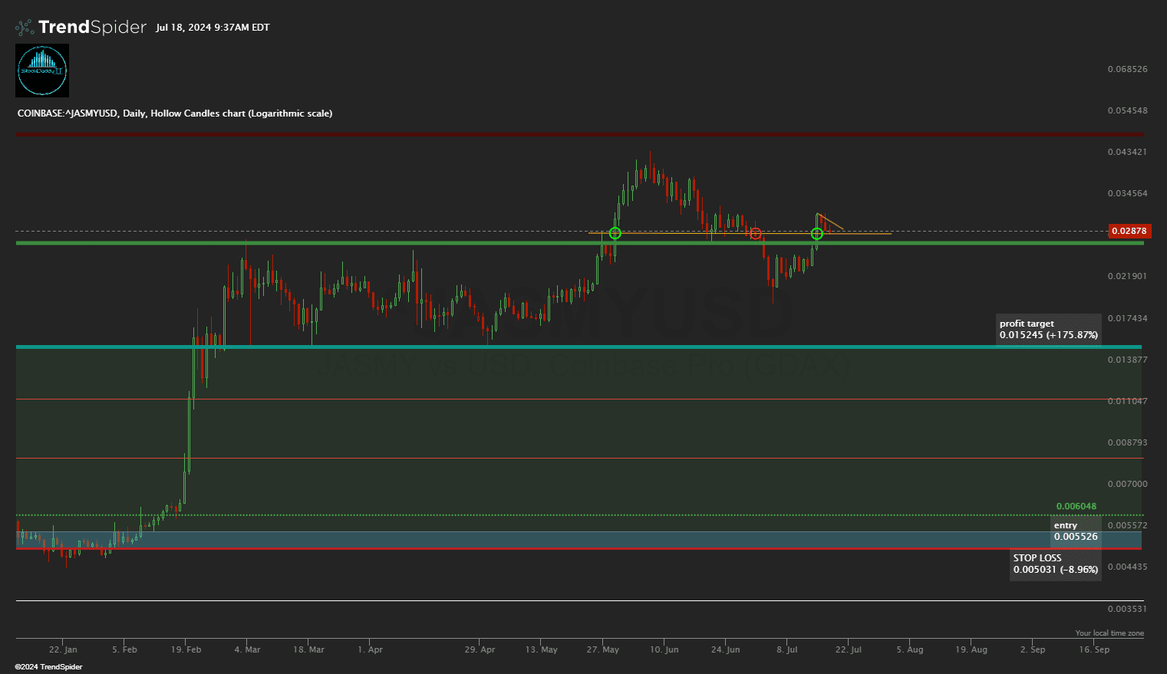Click the Jul 18, 2024 timestamp
The height and width of the screenshot is (674, 1167).
click(x=213, y=28)
